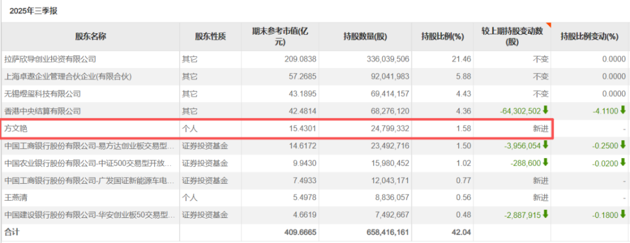Image resolution: width=630 pixels, height=243 pixels.
Task: Click share count 8,836,057
Action: (x=391, y=198)
